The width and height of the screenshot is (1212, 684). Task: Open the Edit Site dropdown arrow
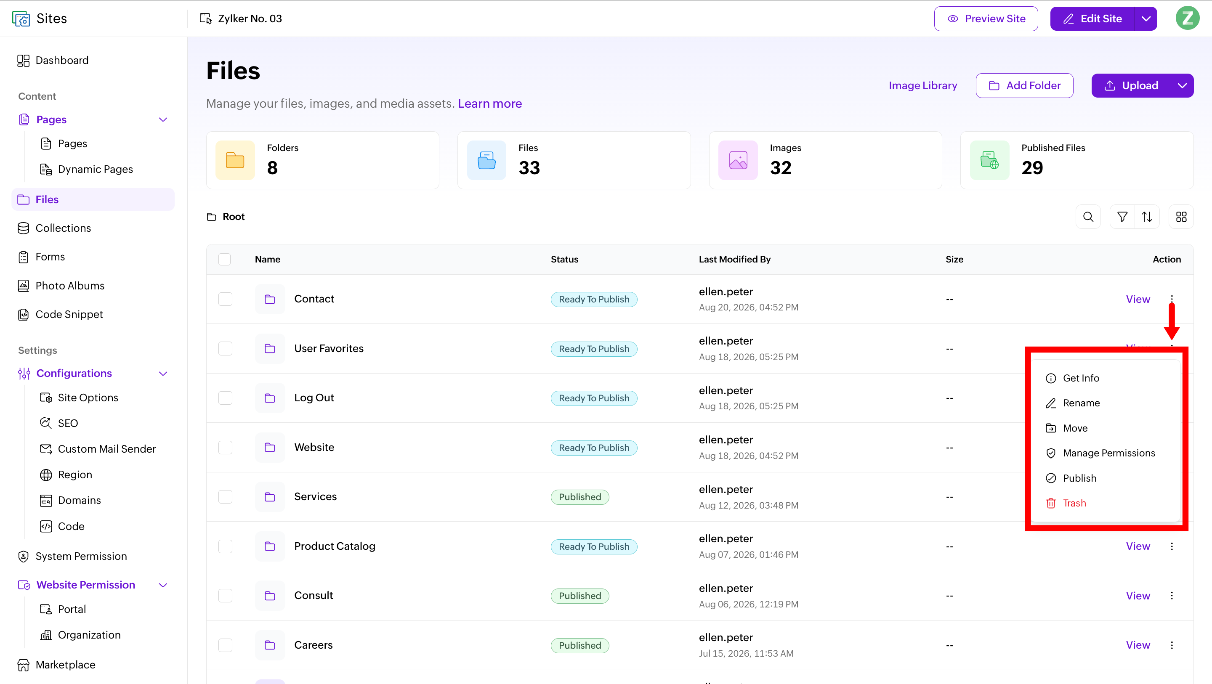tap(1146, 19)
